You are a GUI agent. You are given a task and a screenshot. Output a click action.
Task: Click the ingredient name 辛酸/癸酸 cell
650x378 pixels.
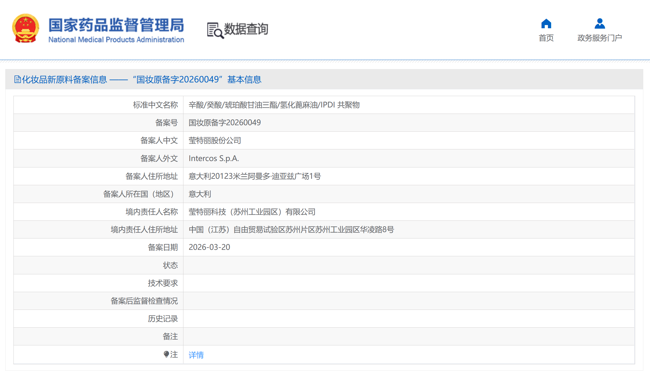pyautogui.click(x=274, y=105)
